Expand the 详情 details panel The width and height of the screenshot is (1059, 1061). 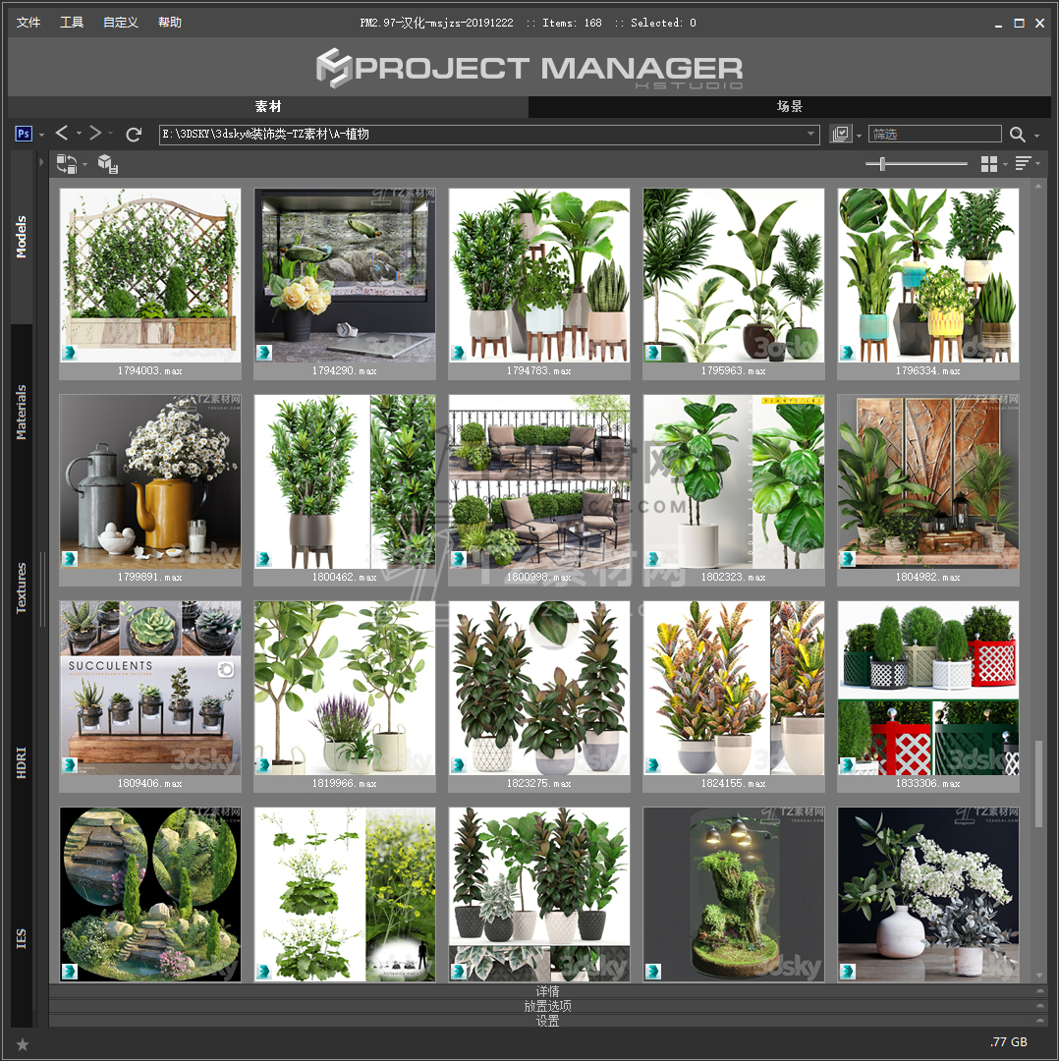(548, 991)
